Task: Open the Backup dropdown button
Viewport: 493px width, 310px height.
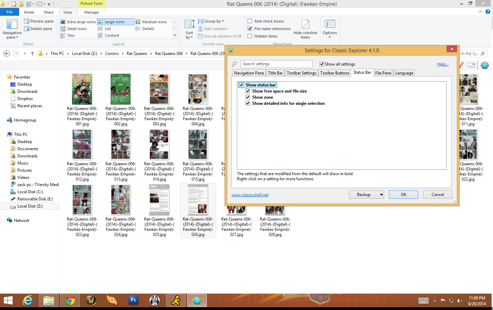Action: coord(381,195)
